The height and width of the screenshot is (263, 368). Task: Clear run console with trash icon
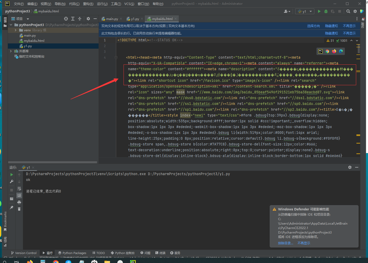click(x=19, y=209)
